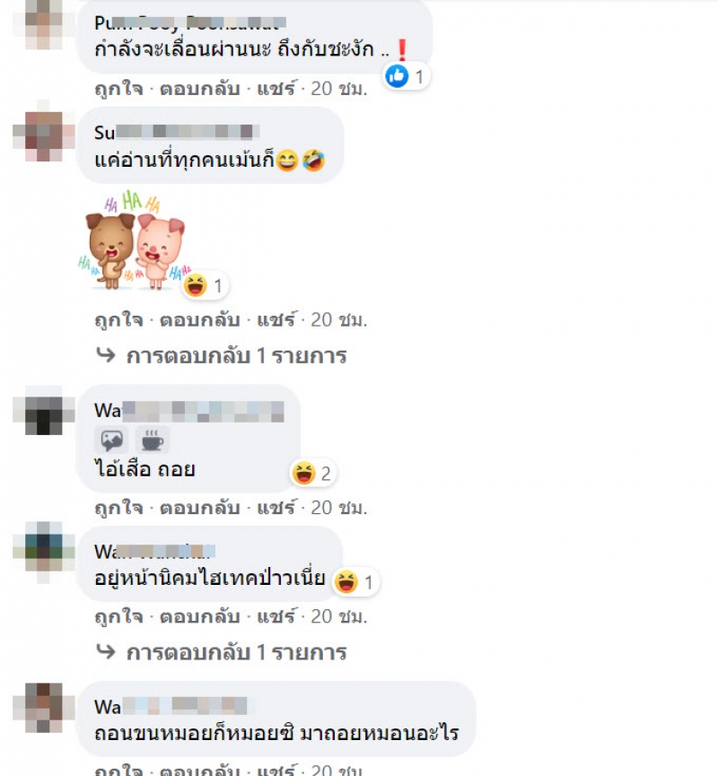Screen dimensions: 718x776
Task: Click ตอบกลับ (reply) on the first comment
Action: (200, 89)
